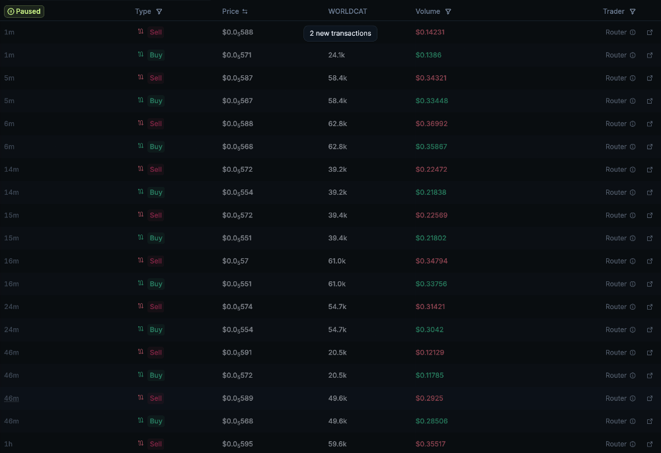Toggle the Paused live-feed button
The image size is (661, 453).
pyautogui.click(x=24, y=11)
